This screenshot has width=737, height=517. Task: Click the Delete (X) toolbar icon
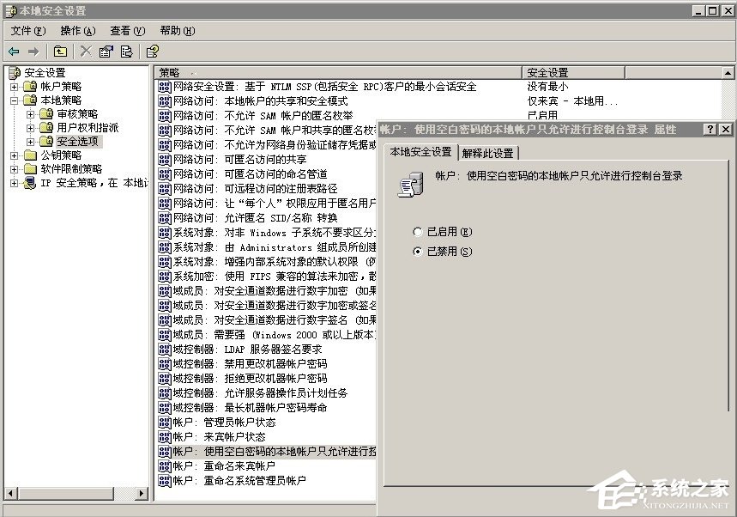click(x=85, y=52)
